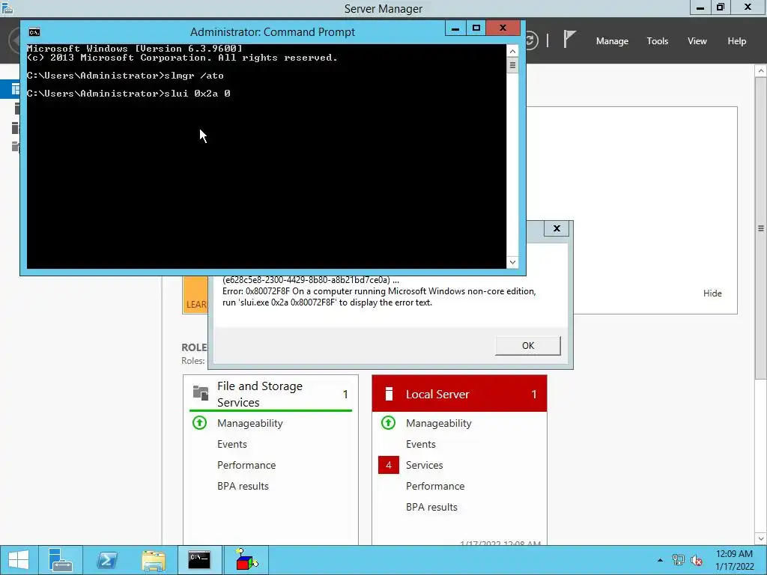
Task: Click the network tray icon
Action: (678, 560)
